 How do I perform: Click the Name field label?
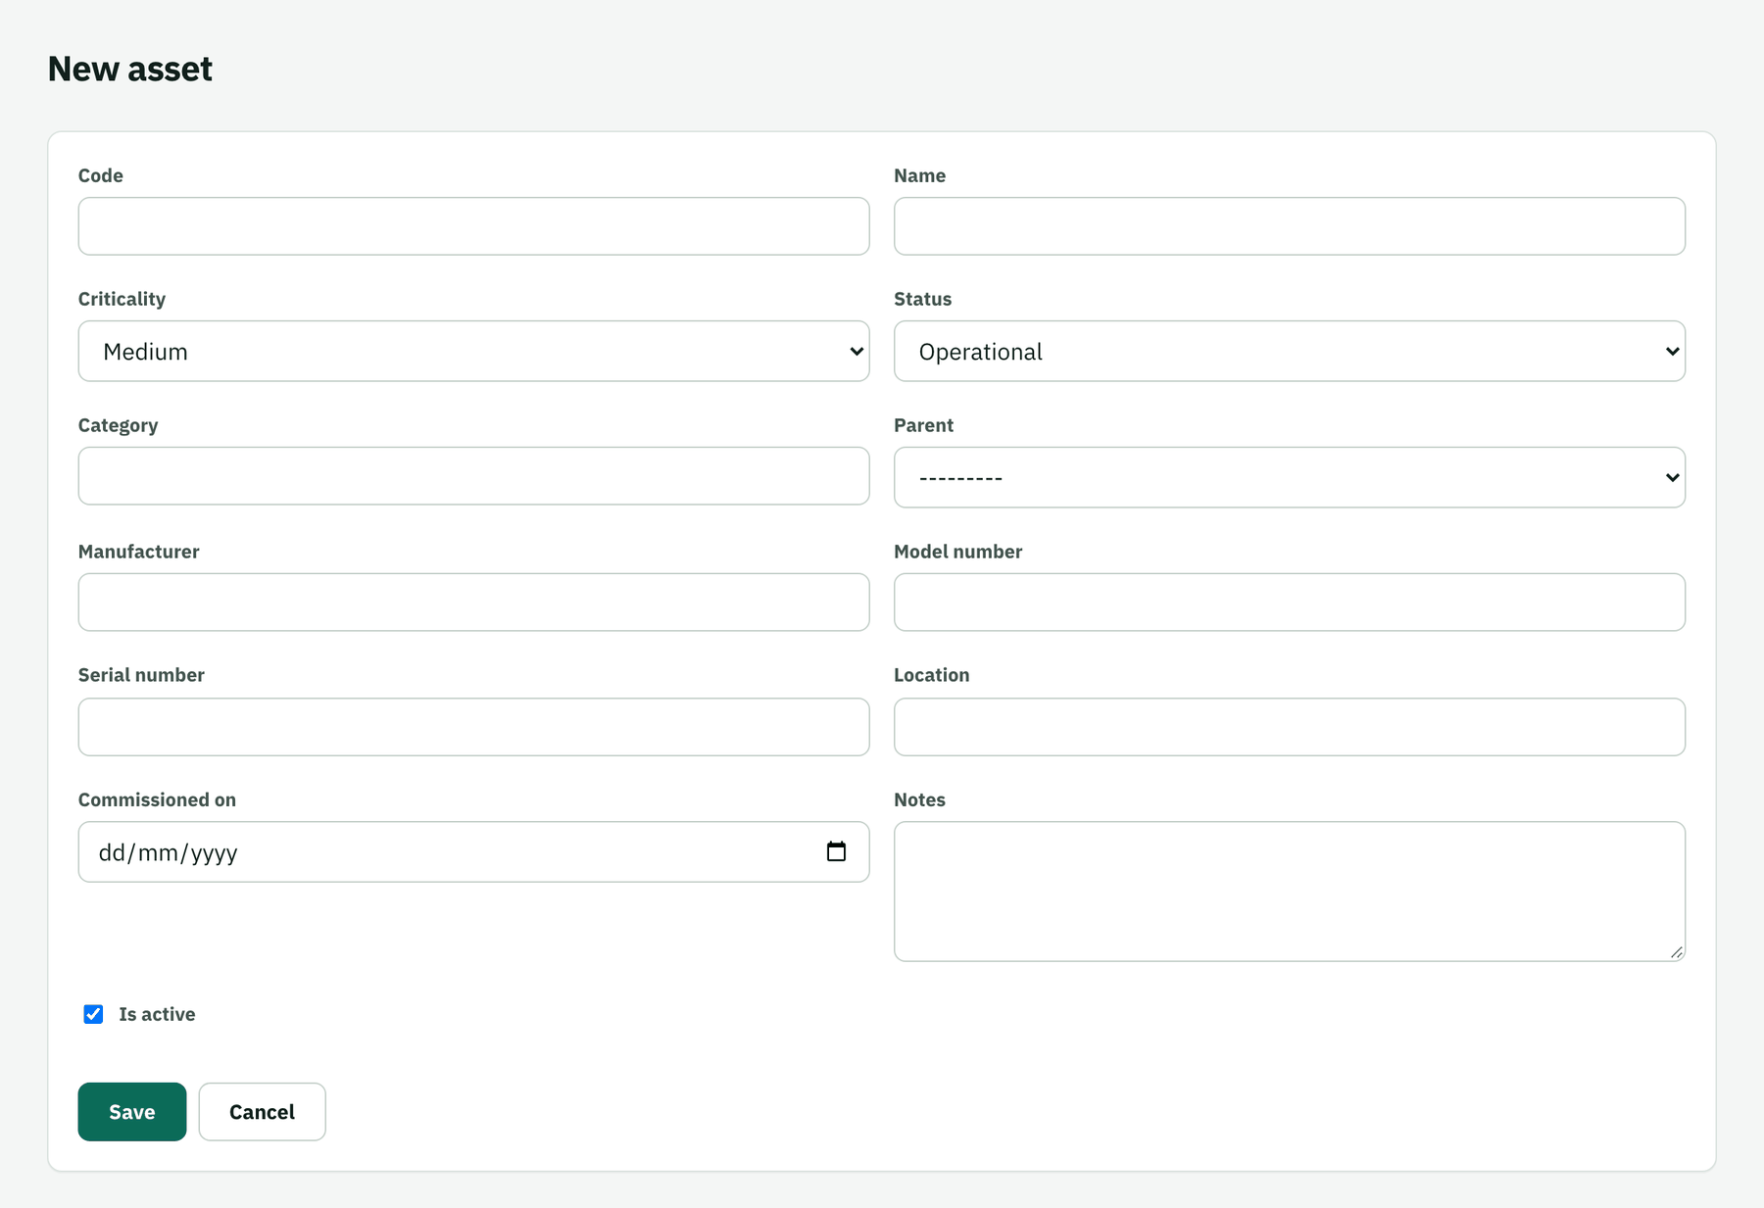coord(919,175)
